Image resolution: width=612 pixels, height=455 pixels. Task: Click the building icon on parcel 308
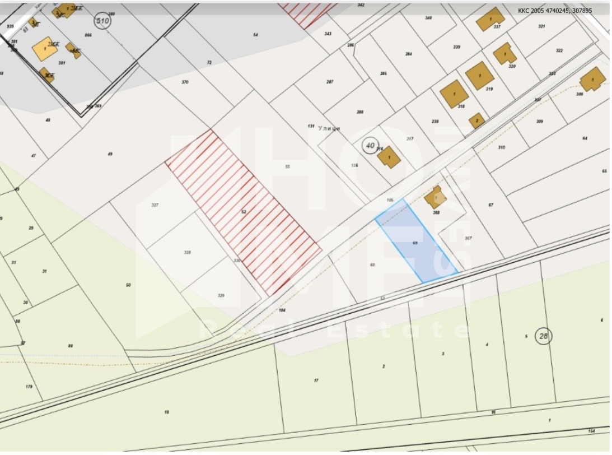click(592, 80)
